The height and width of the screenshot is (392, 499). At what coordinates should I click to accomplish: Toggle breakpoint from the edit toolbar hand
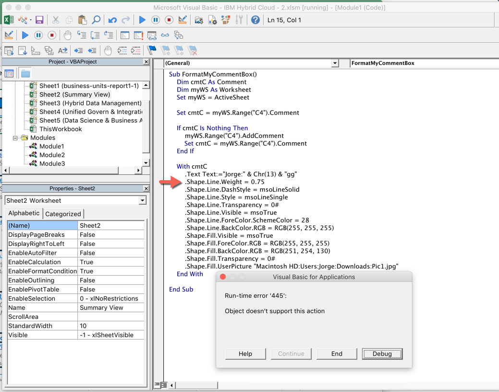click(x=108, y=50)
